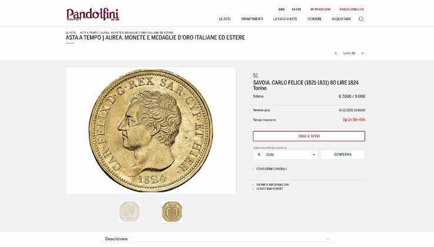Click the Pandolfini logo

point(93,14)
